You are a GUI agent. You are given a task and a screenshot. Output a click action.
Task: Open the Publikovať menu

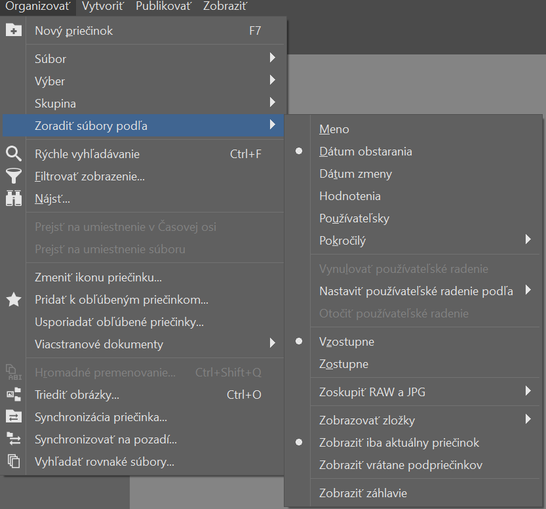pyautogui.click(x=163, y=7)
